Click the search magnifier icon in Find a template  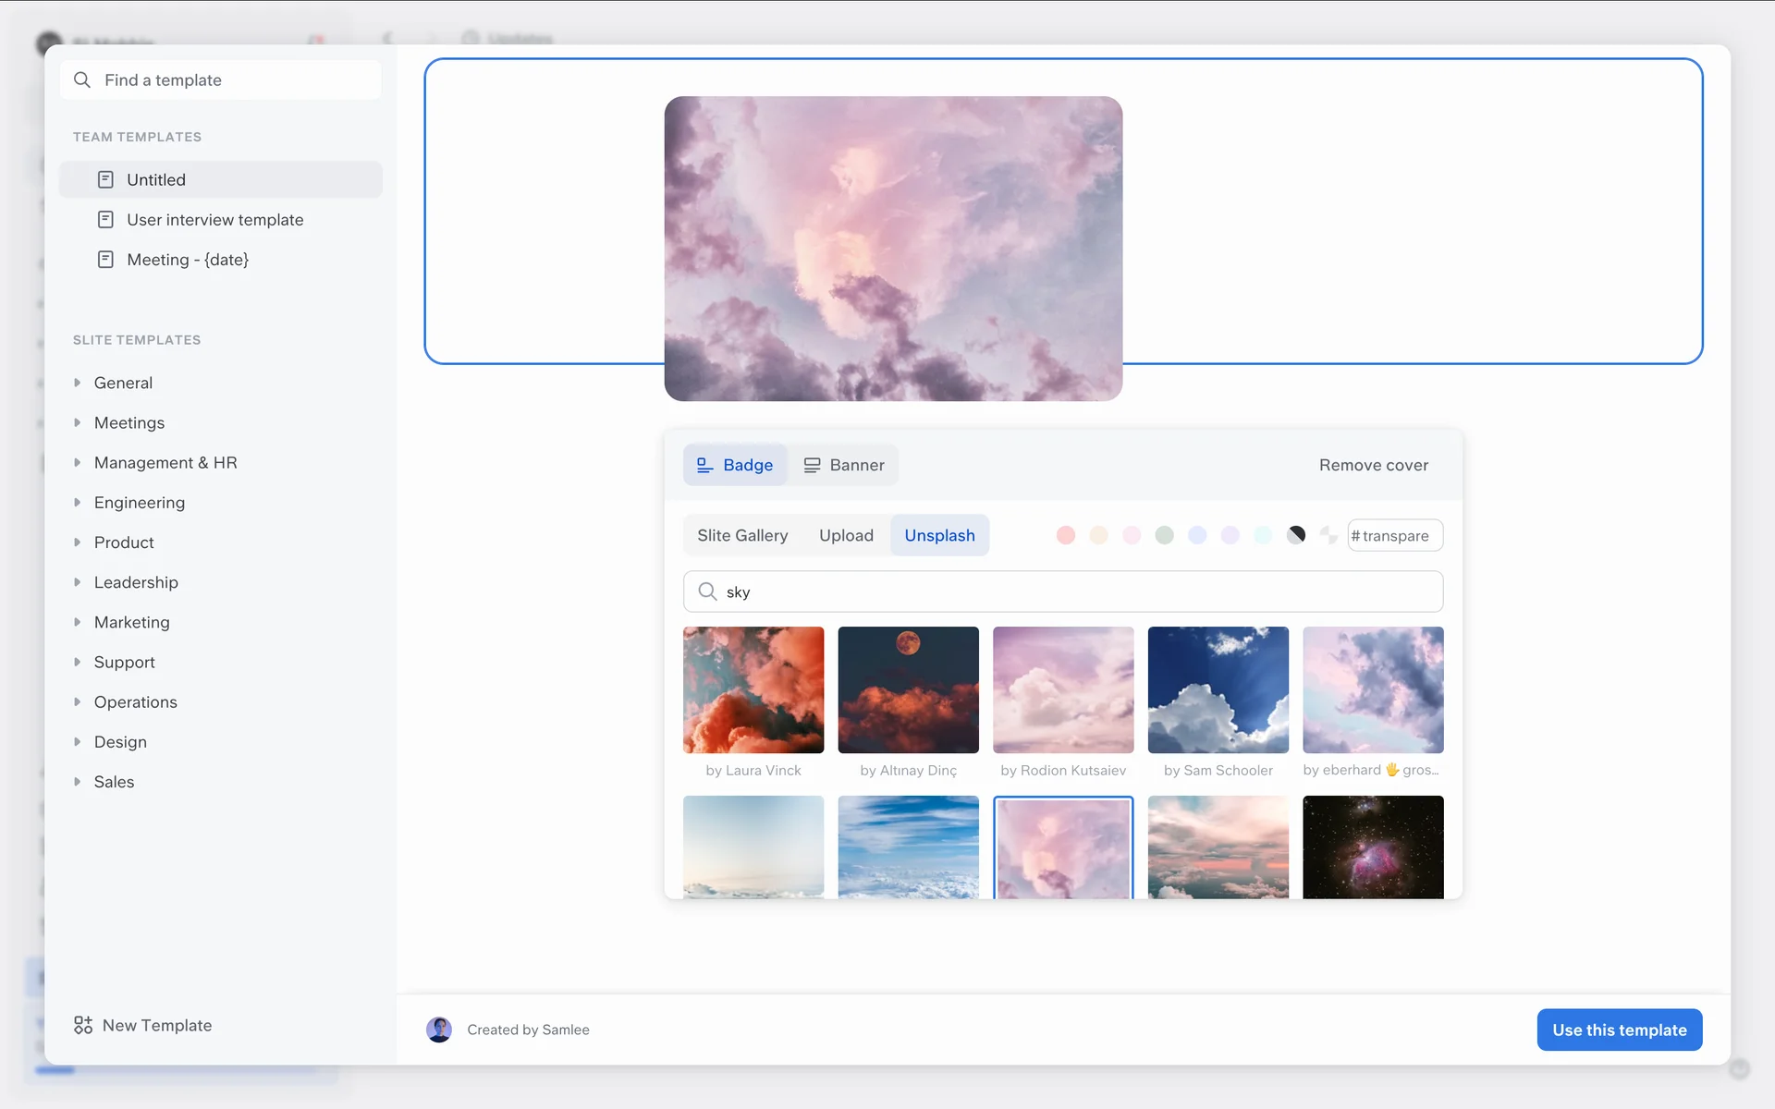tap(82, 80)
